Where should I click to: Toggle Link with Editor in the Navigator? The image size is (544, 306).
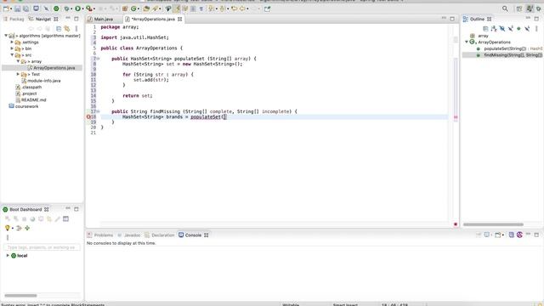point(67,29)
